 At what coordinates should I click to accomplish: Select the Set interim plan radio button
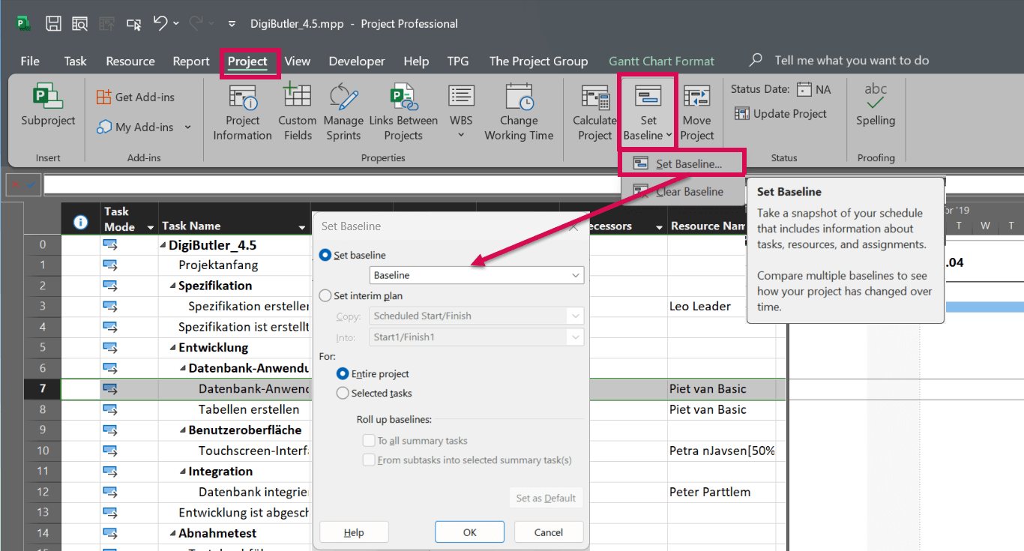click(325, 295)
